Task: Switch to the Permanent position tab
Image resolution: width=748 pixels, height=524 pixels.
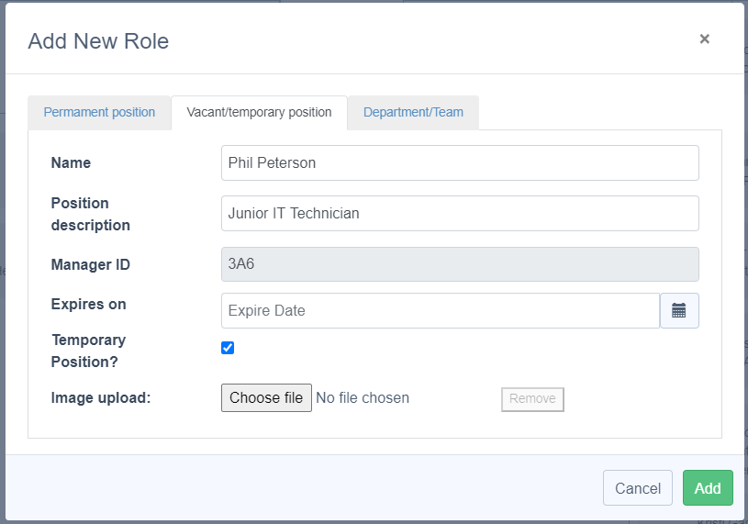Action: [x=99, y=112]
